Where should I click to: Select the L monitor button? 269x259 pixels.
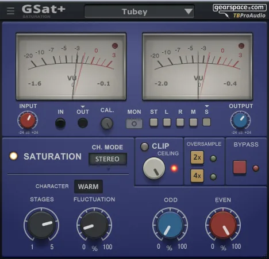[167, 122]
